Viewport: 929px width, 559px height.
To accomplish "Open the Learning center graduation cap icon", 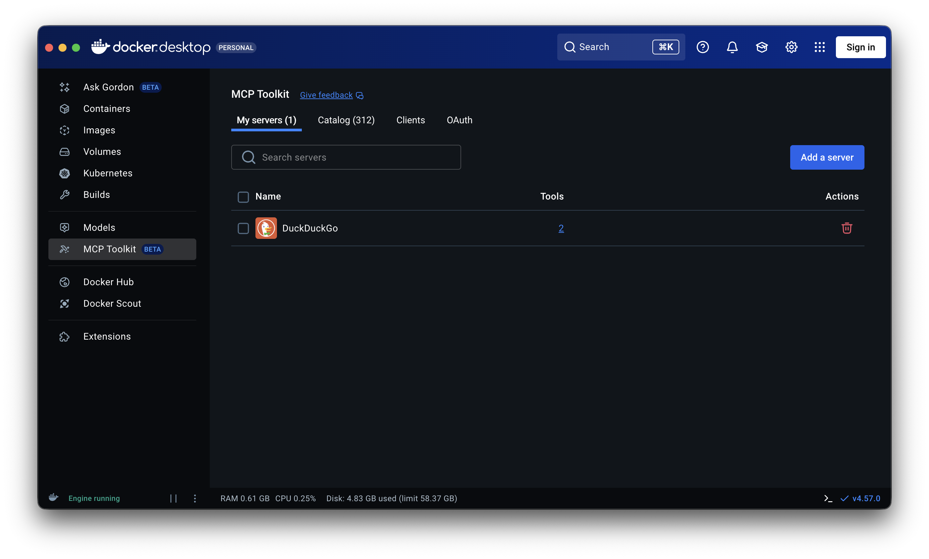I will 761,47.
